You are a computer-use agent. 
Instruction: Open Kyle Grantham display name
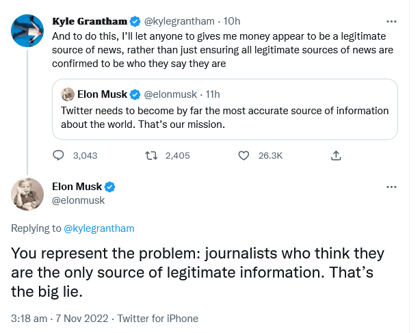90,21
